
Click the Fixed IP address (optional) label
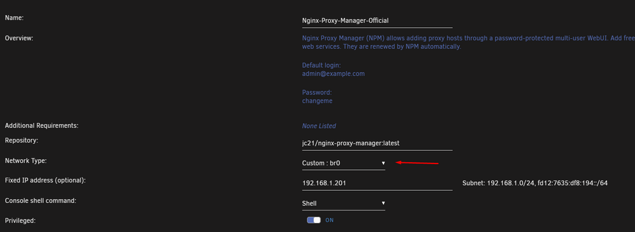pyautogui.click(x=45, y=180)
